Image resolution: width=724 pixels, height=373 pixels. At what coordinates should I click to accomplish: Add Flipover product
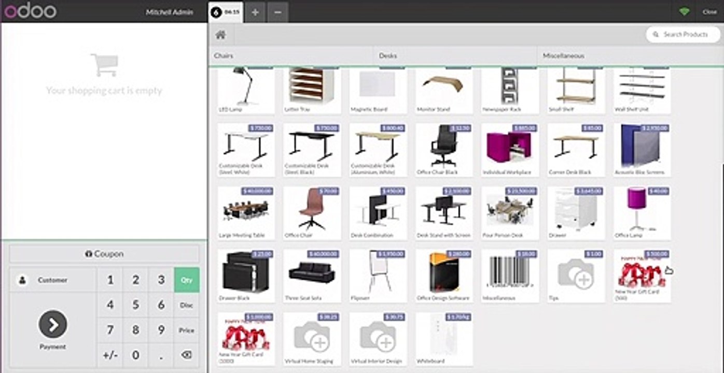click(x=378, y=276)
